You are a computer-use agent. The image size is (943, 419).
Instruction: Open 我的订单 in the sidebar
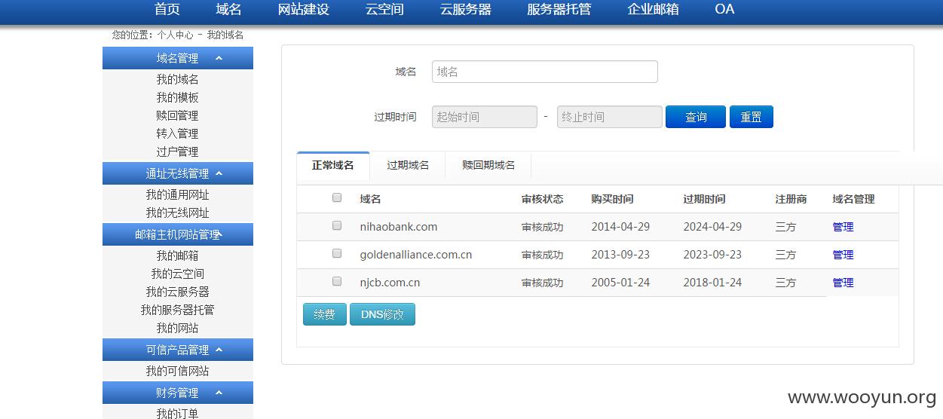pyautogui.click(x=178, y=413)
